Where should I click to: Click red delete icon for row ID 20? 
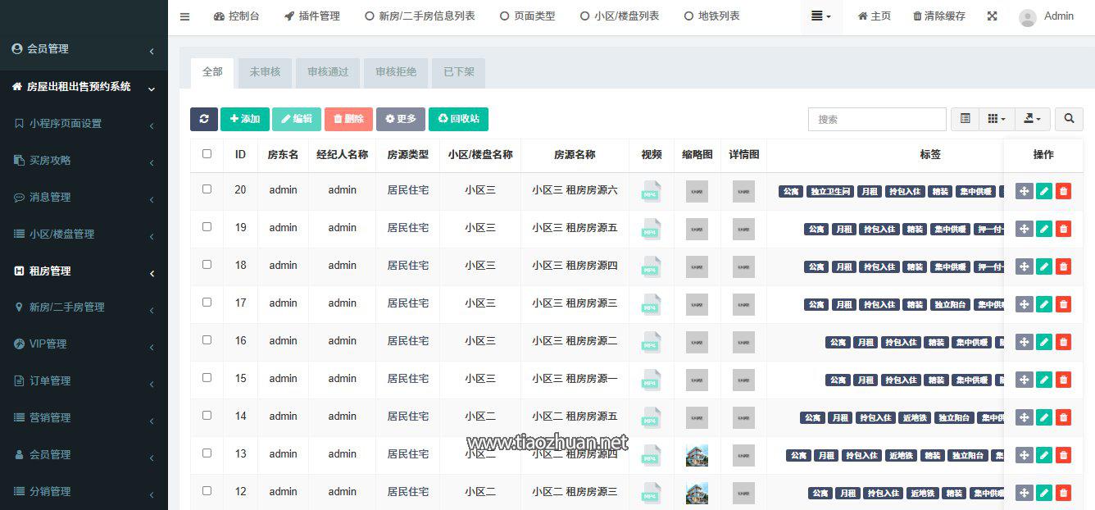click(1063, 191)
